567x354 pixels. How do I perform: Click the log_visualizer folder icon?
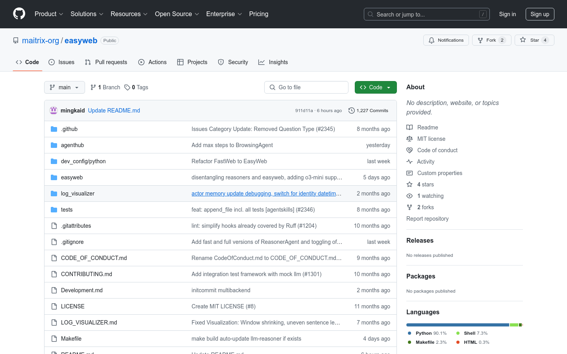[x=54, y=194]
